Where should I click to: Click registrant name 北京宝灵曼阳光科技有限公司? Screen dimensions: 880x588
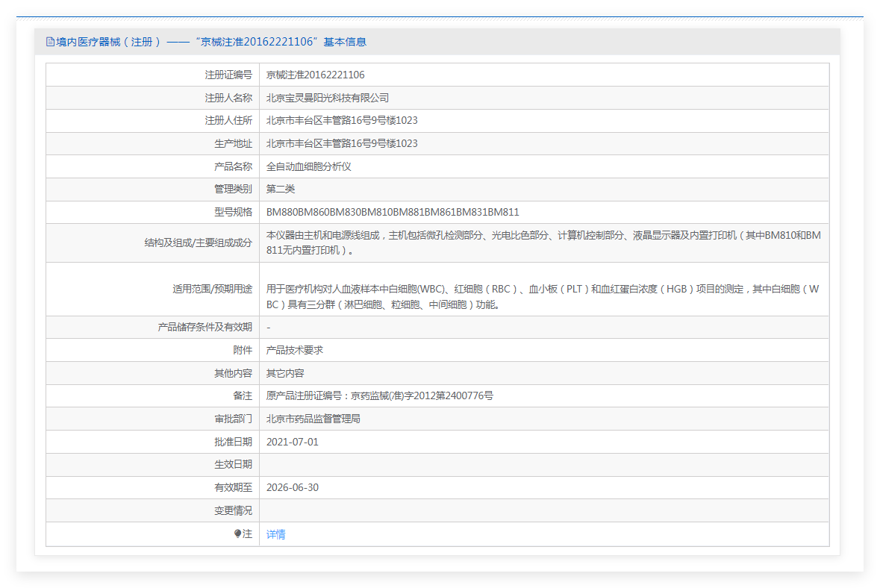(x=328, y=98)
